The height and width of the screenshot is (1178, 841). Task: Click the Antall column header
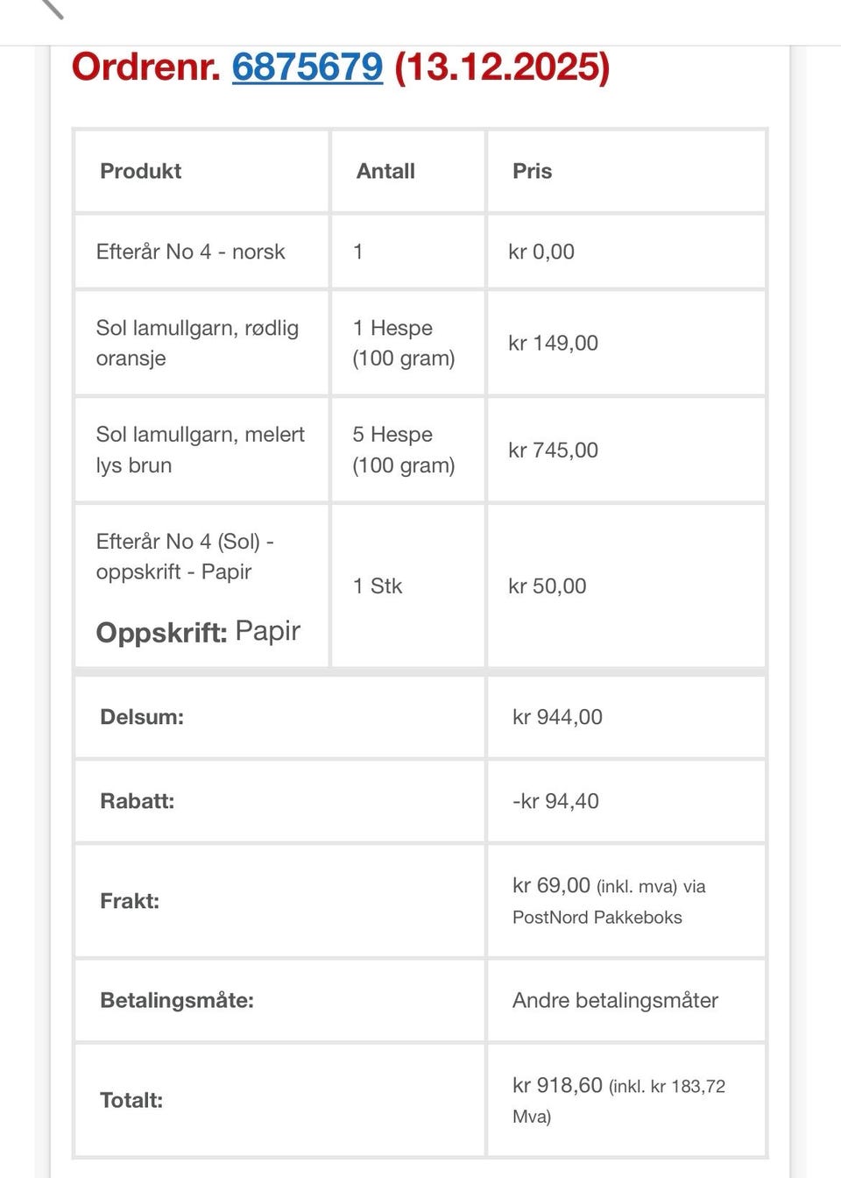(385, 171)
